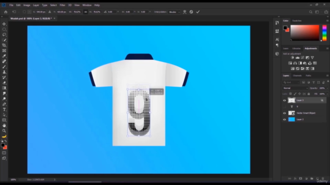
Task: Open the Color panel menu
Action: point(327,21)
